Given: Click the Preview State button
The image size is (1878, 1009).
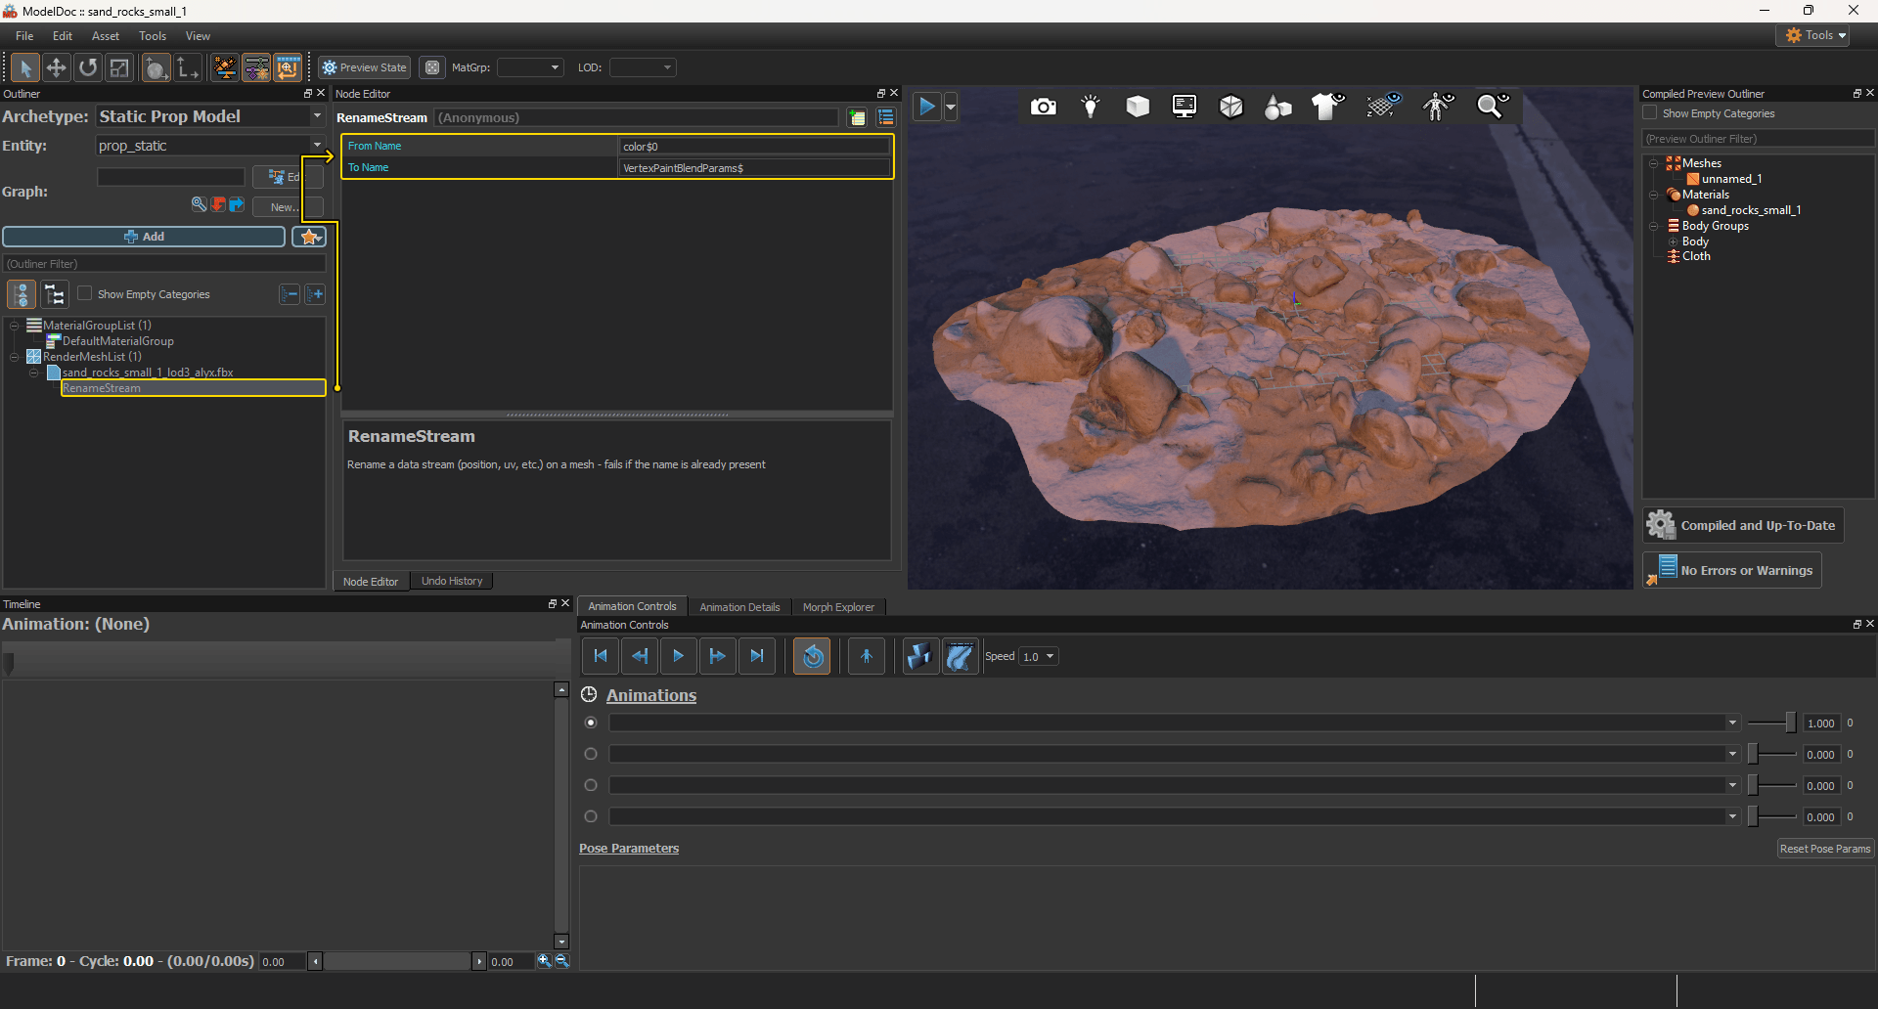Looking at the screenshot, I should 364,67.
